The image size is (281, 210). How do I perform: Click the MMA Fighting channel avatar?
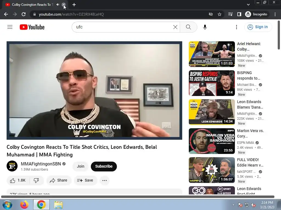12,166
